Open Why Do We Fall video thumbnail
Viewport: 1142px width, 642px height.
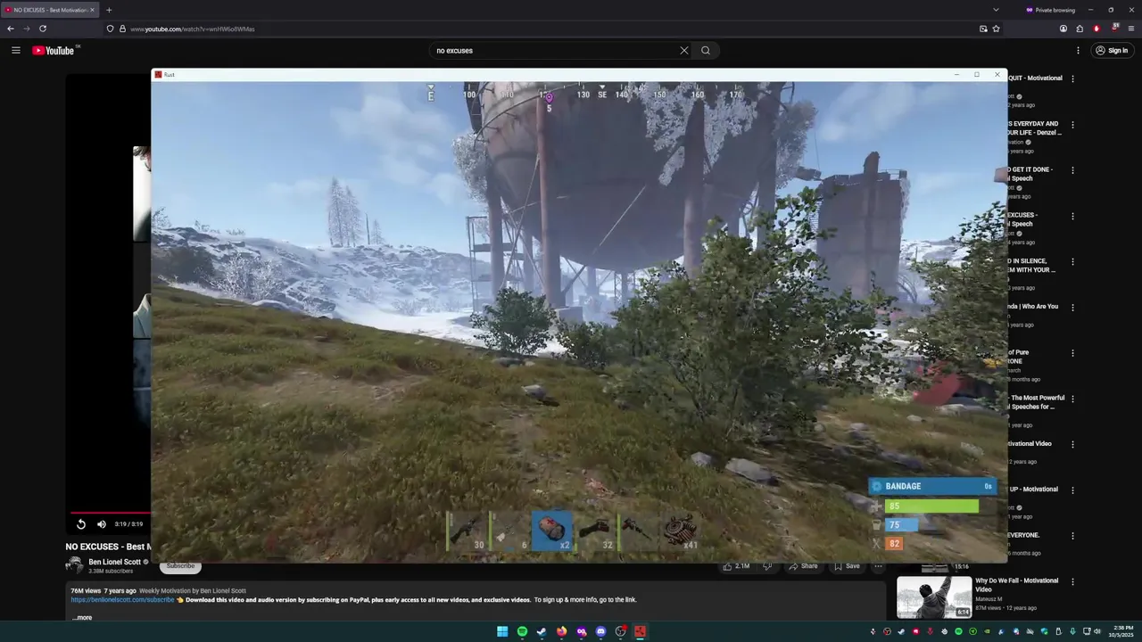934,597
